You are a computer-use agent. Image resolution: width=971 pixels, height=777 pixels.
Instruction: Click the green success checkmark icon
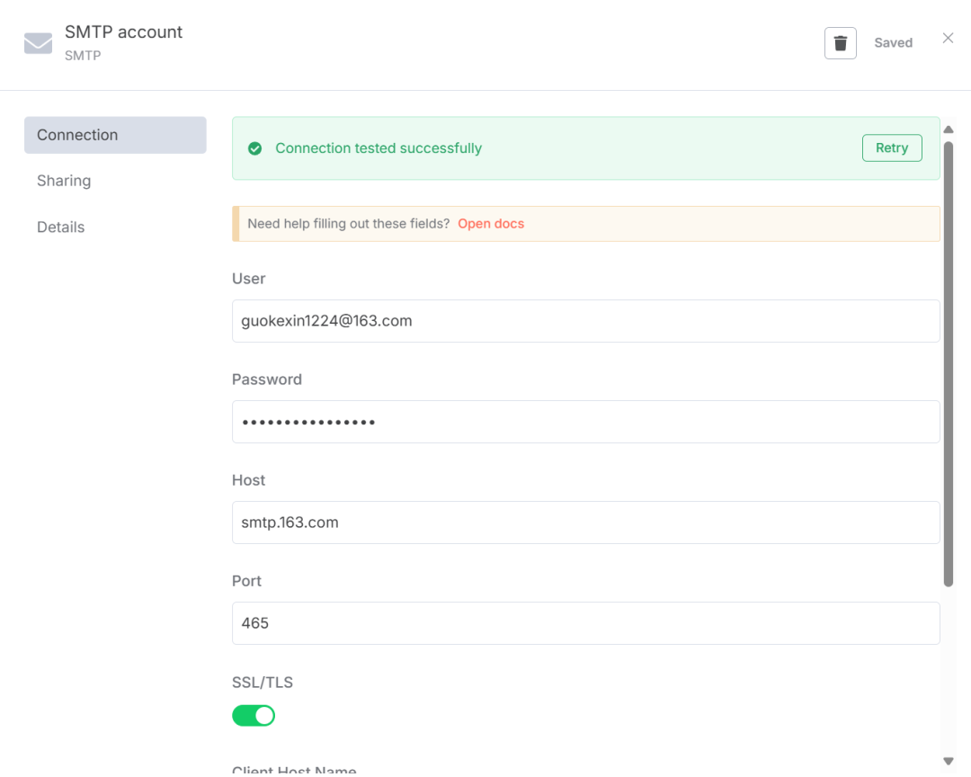(x=254, y=148)
